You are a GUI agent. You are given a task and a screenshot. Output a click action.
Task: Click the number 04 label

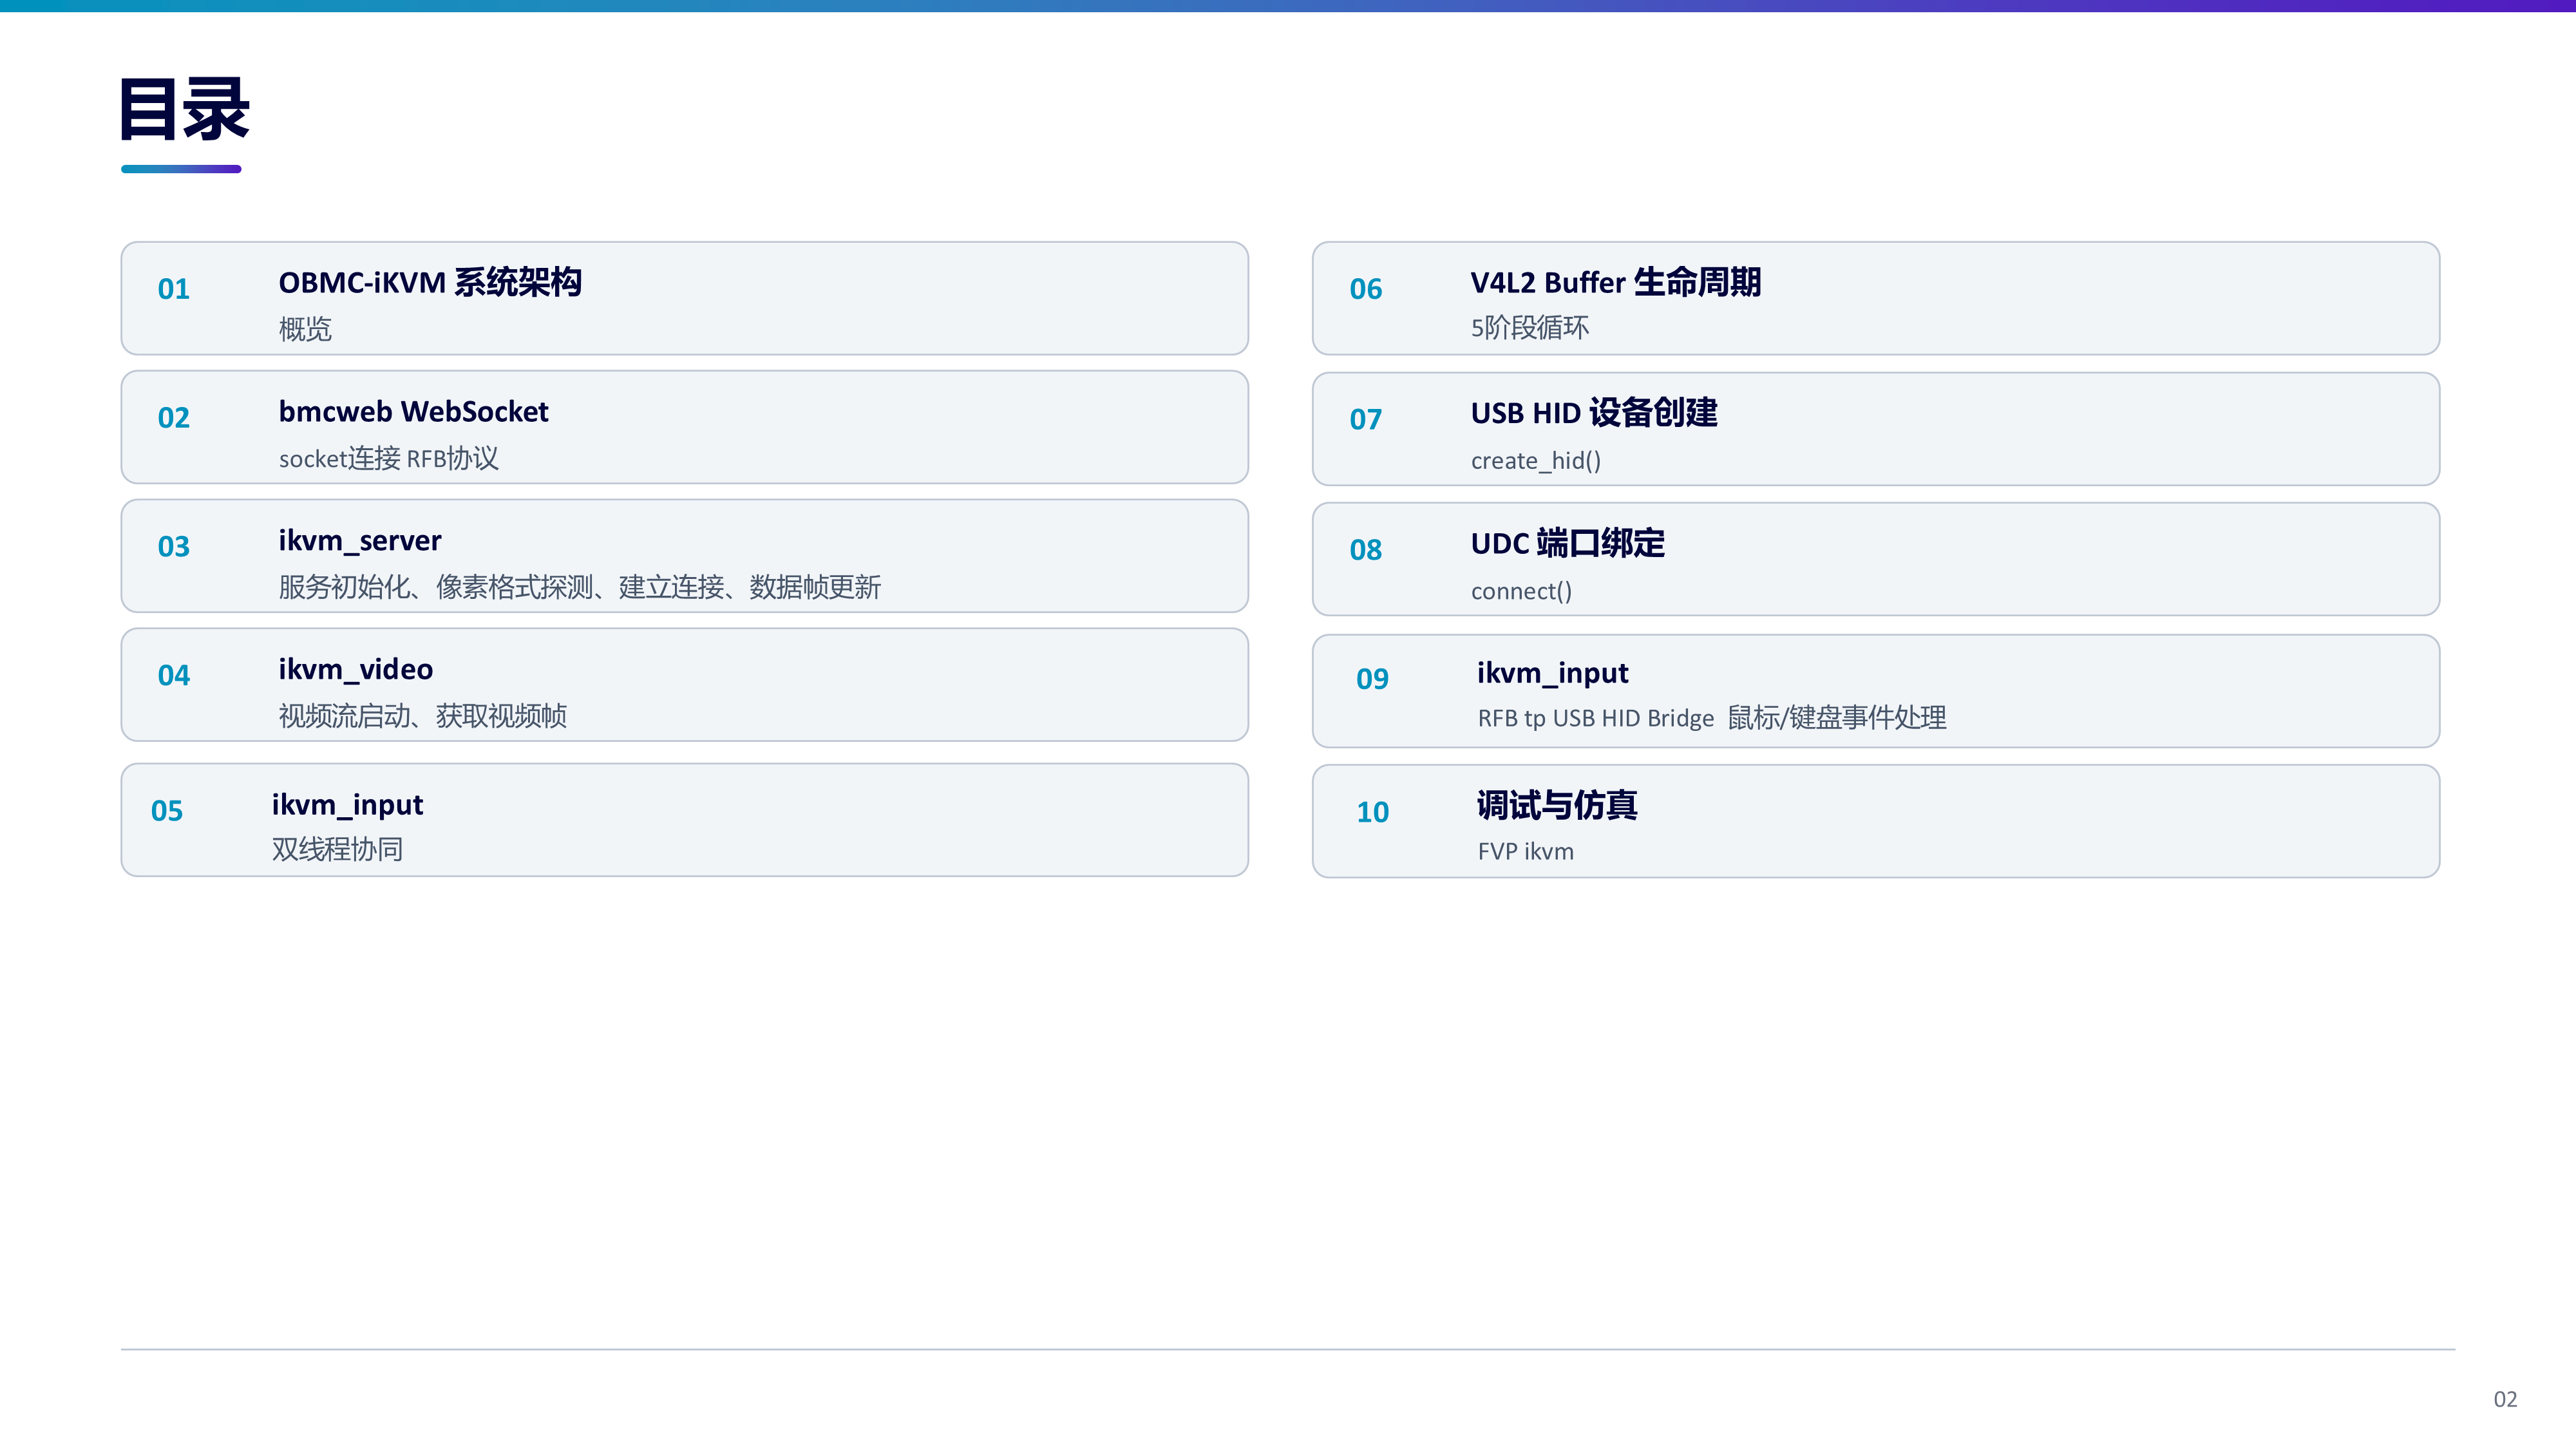(x=174, y=676)
